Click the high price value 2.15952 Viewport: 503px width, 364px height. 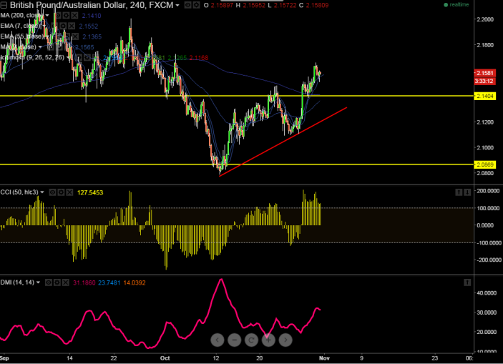click(x=254, y=6)
